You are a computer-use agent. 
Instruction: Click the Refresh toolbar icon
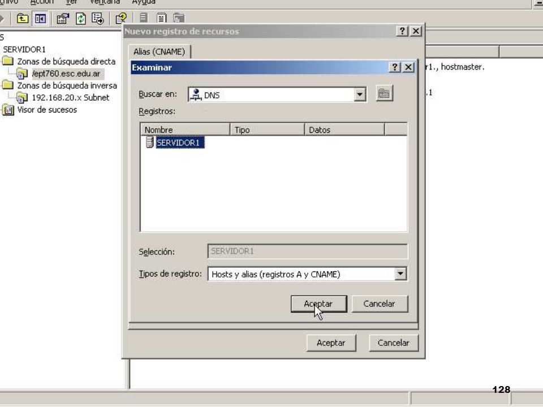tap(81, 18)
